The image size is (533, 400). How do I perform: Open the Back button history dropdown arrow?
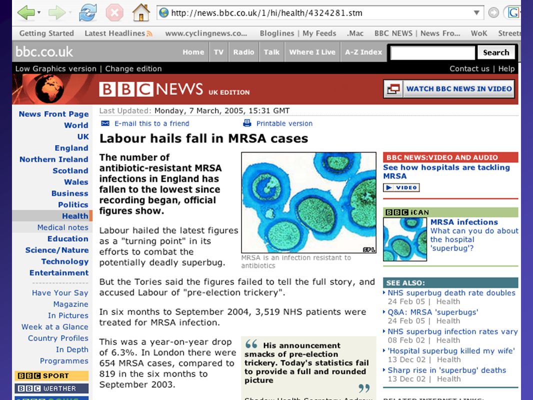coord(39,12)
